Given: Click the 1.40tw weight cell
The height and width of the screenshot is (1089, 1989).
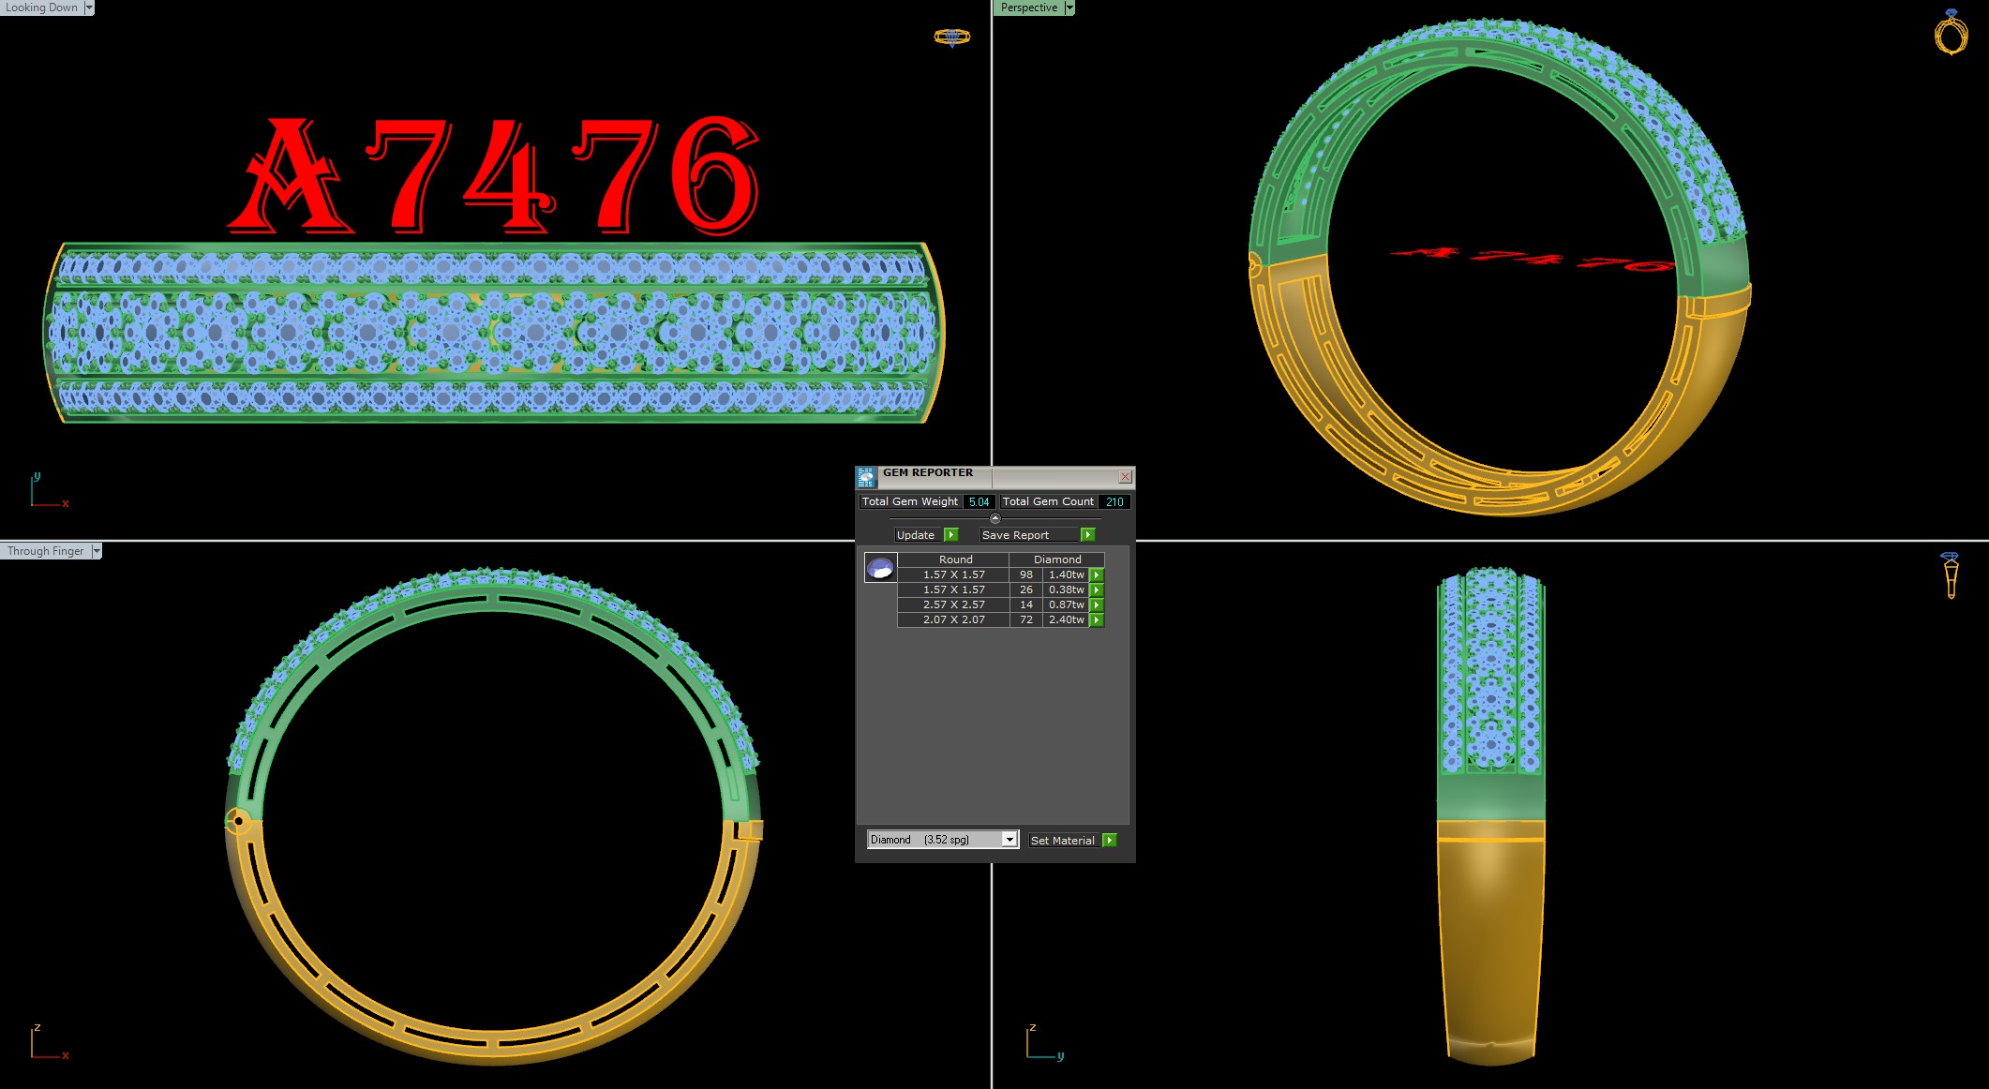Looking at the screenshot, I should click(1066, 575).
